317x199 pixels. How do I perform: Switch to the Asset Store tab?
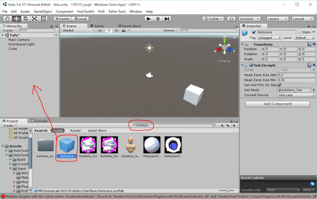click(129, 26)
